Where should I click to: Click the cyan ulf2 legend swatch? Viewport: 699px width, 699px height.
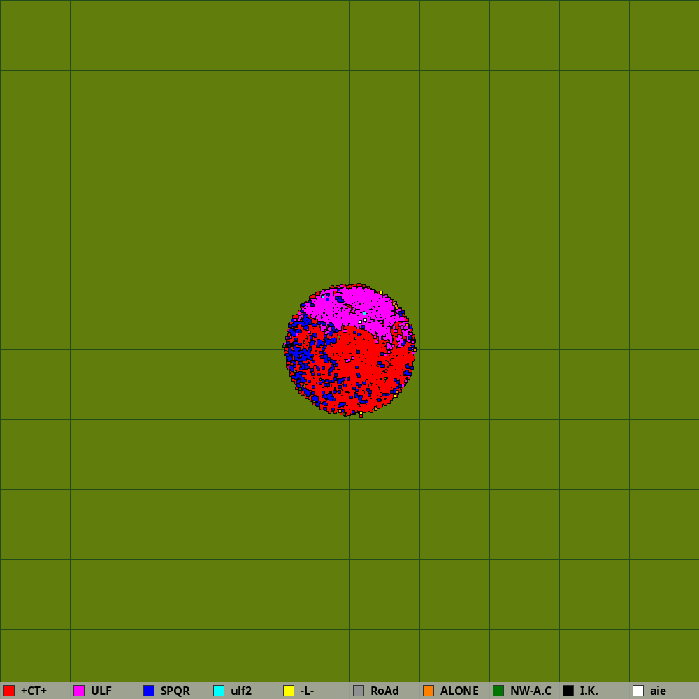(219, 691)
